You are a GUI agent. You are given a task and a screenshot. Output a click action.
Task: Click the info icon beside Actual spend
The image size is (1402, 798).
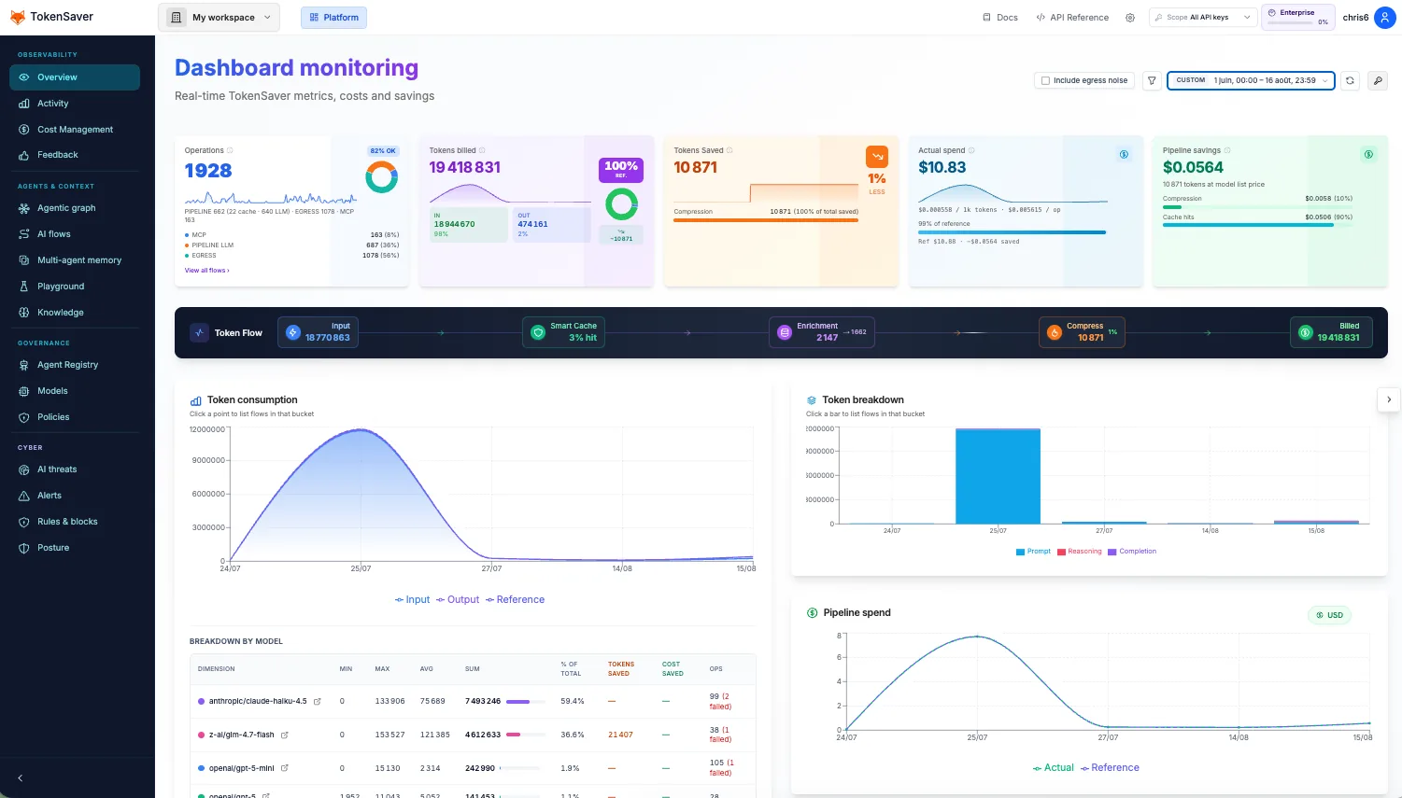(x=971, y=150)
